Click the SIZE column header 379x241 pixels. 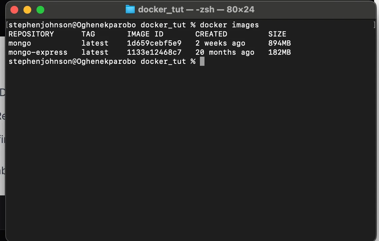[x=277, y=34]
